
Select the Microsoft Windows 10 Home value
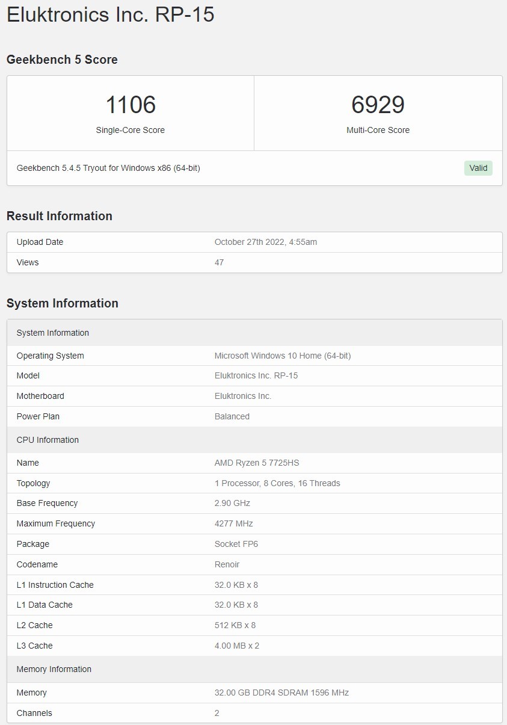point(282,356)
